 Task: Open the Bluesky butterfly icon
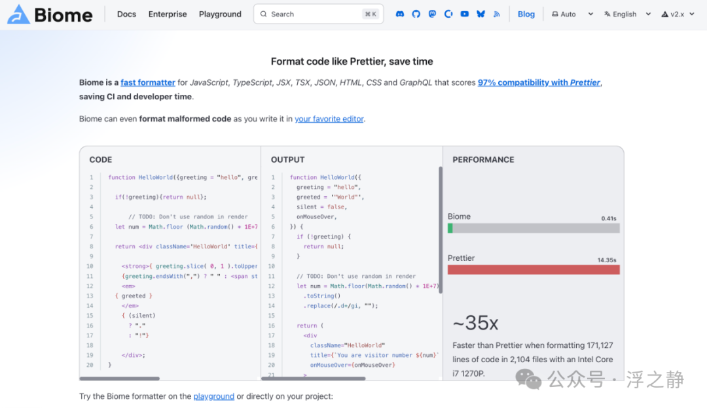(480, 14)
